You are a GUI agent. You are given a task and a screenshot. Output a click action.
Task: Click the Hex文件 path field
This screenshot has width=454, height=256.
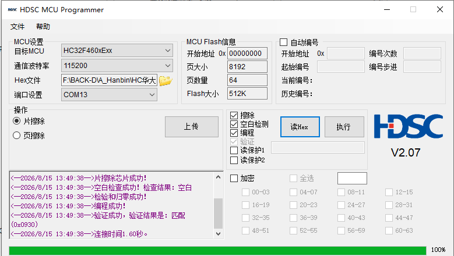coord(109,80)
